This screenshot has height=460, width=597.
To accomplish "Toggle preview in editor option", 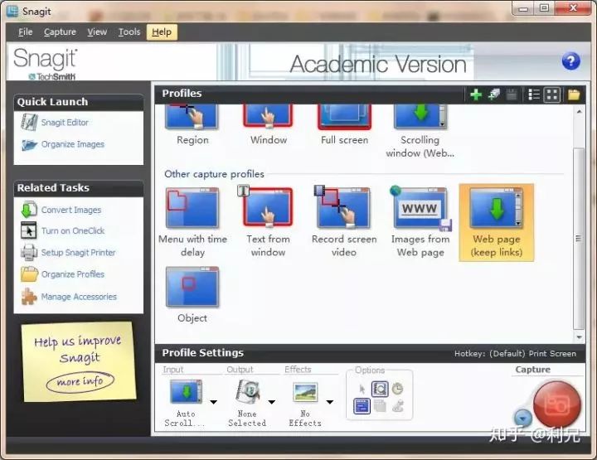I will tap(380, 389).
